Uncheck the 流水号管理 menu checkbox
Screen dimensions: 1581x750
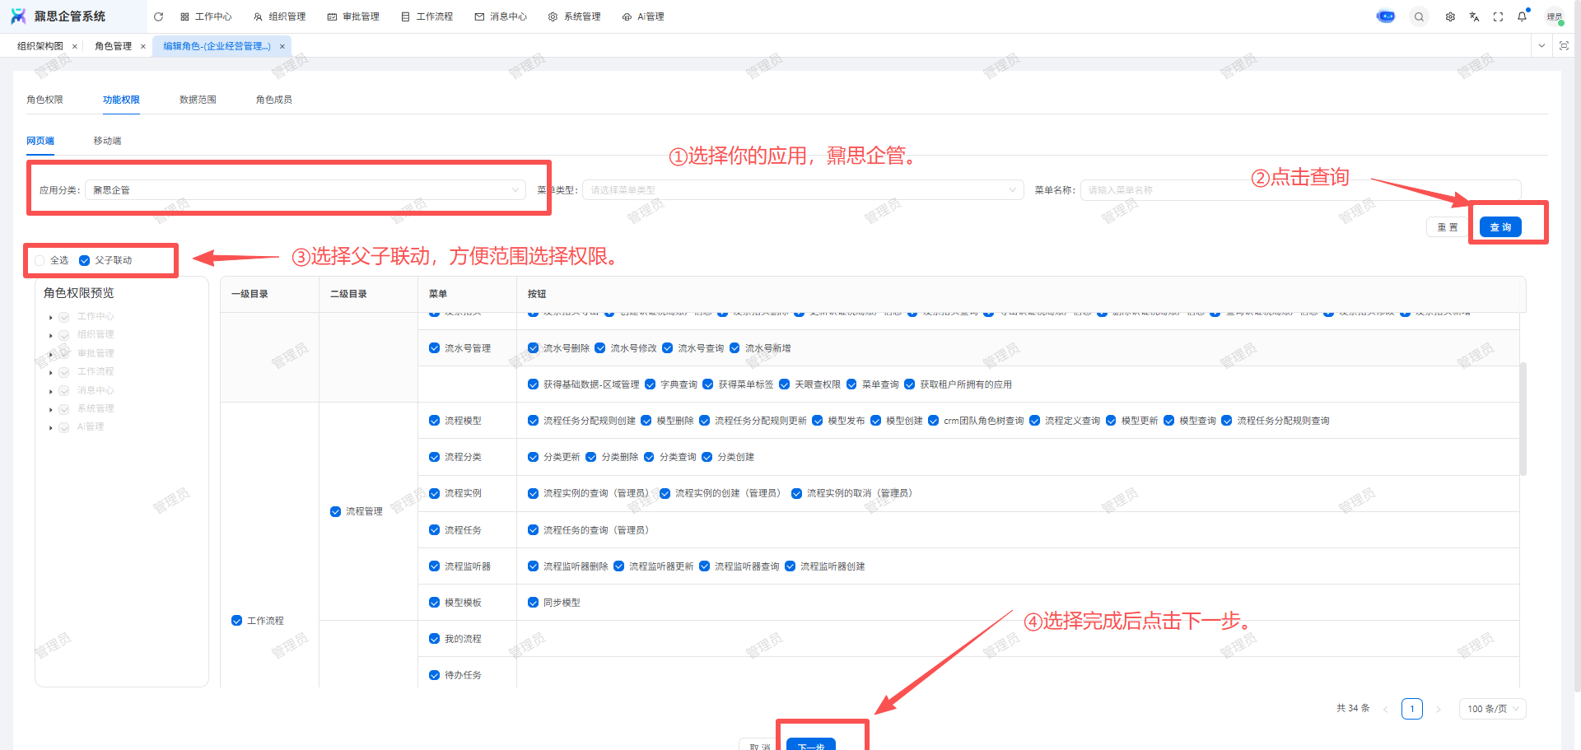coord(434,348)
